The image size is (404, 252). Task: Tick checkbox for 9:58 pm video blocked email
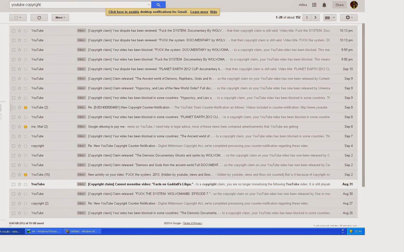click(x=14, y=59)
